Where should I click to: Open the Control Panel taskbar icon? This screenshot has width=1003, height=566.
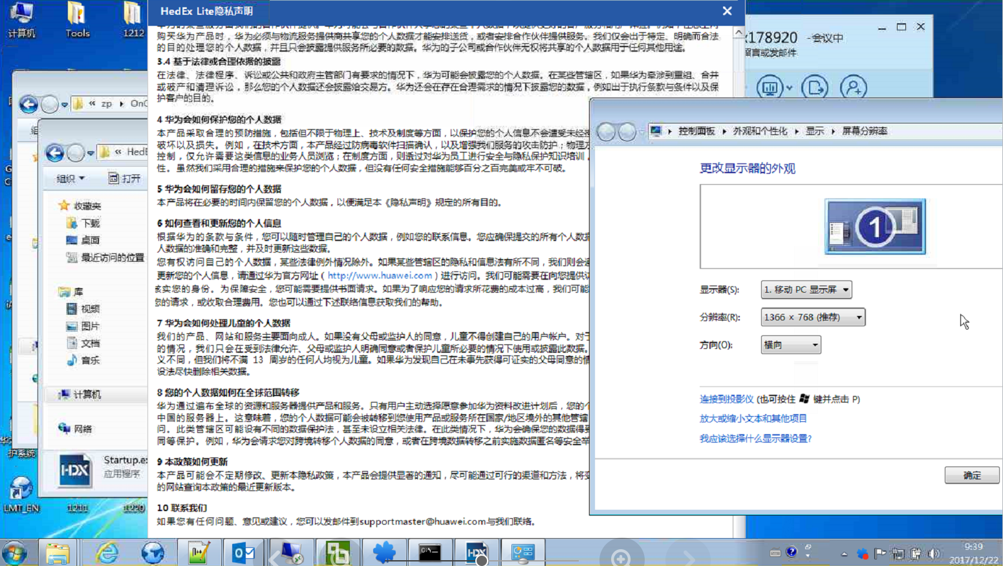pyautogui.click(x=523, y=553)
